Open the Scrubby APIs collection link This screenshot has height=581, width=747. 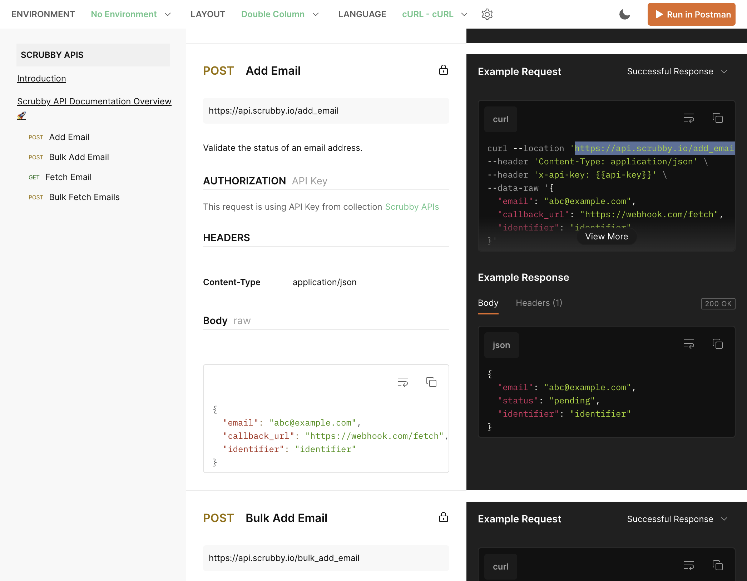[x=412, y=207]
